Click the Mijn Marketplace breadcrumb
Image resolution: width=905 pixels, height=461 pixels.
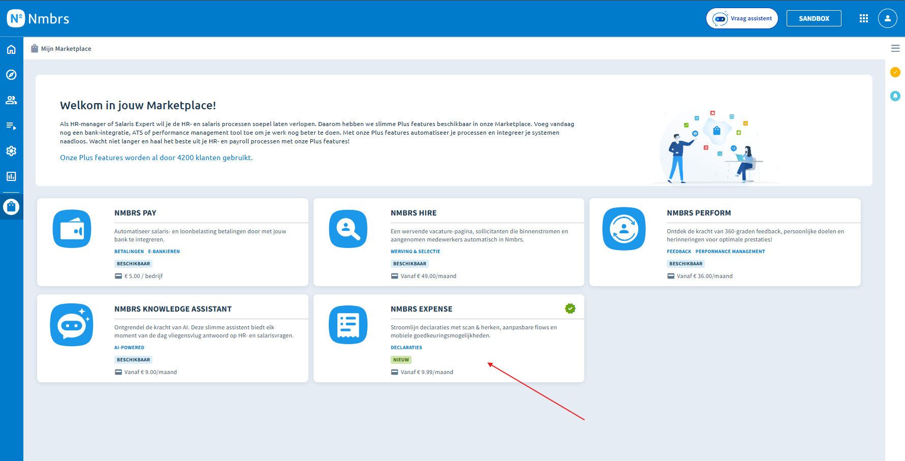(66, 49)
